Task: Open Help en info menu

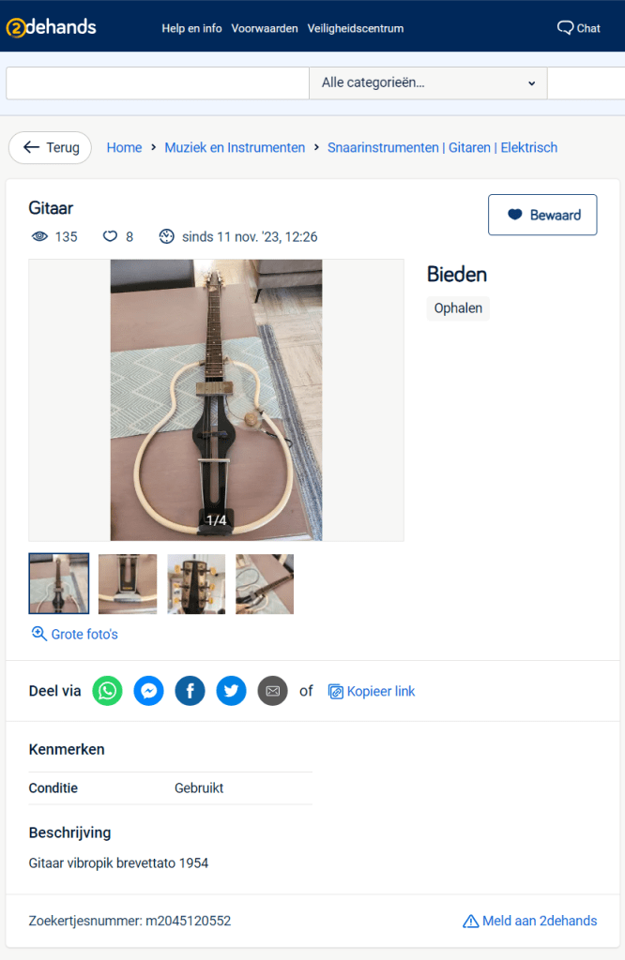Action: [x=191, y=28]
